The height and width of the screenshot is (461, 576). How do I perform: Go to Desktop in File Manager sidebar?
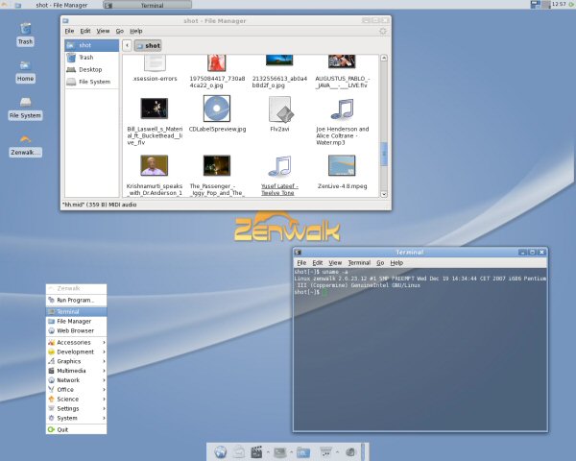[x=89, y=69]
